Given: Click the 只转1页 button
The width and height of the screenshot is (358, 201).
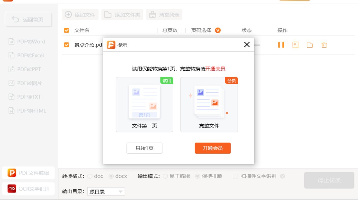Looking at the screenshot, I should (x=144, y=148).
